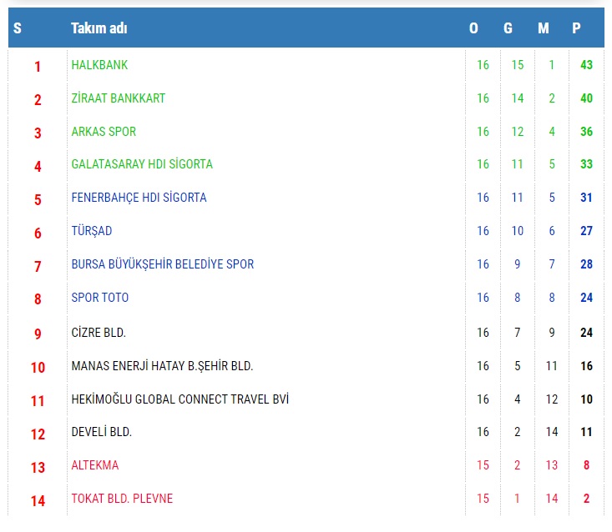Select HEKİMOĞLU GLOBAL CONNECT TRAVEL BVİ
This screenshot has width=612, height=532.
tap(180, 399)
